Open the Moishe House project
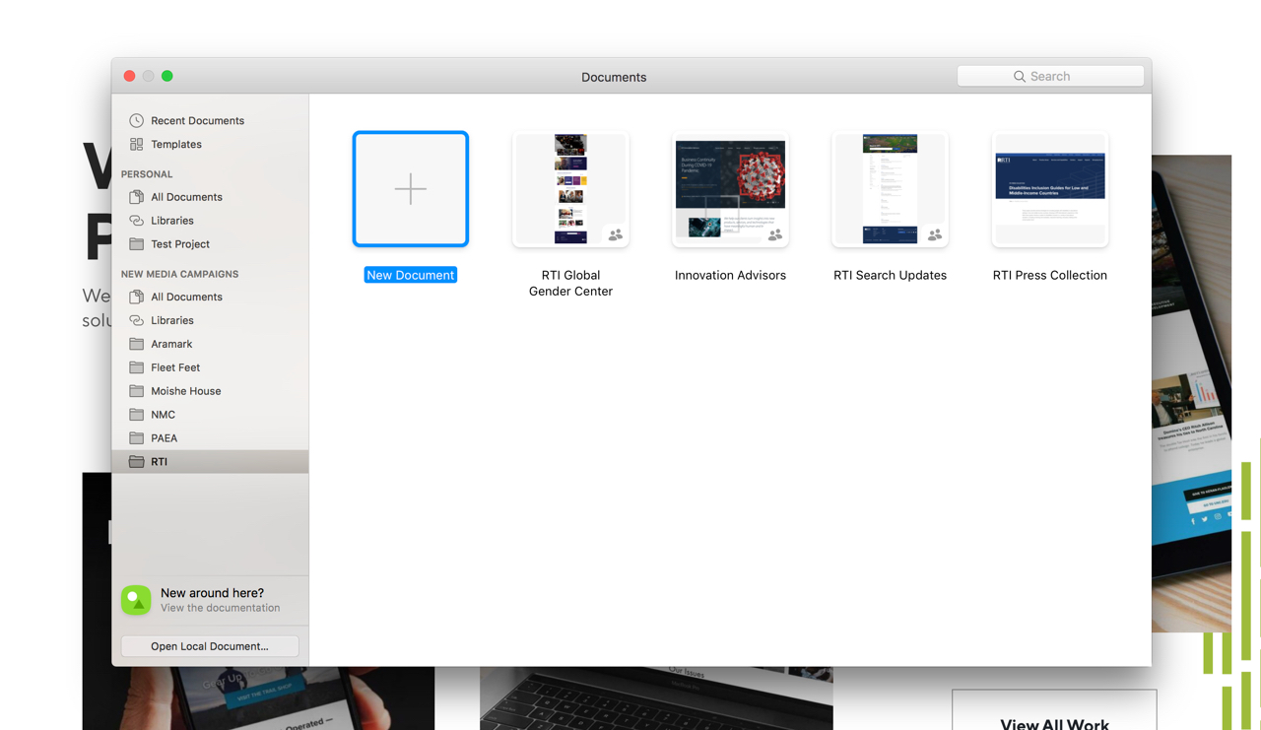The height and width of the screenshot is (730, 1261). (x=186, y=391)
